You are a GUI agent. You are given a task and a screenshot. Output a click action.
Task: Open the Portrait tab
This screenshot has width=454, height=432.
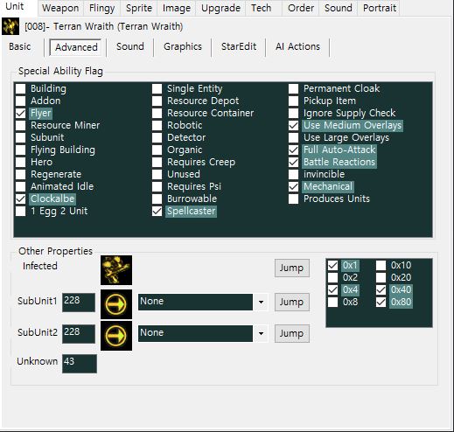click(380, 8)
